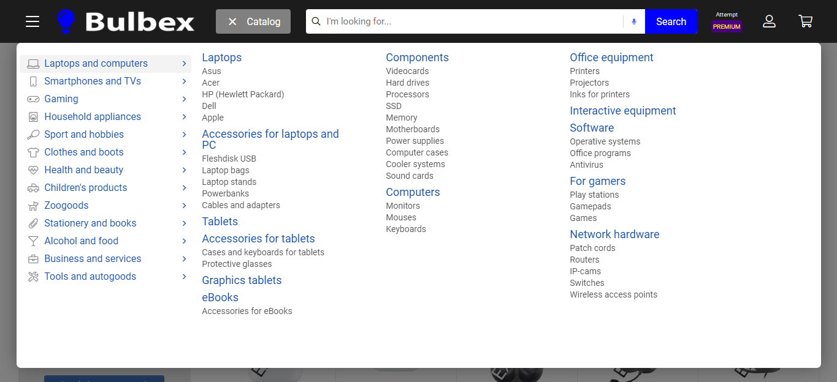The width and height of the screenshot is (837, 382).
Task: Select Stationery and books category
Action: (90, 223)
